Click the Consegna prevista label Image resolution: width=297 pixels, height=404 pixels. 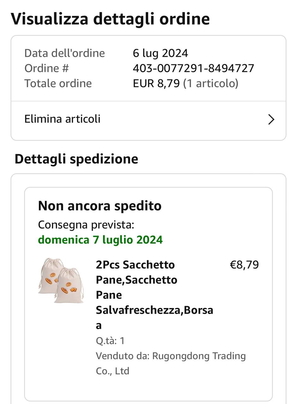(x=86, y=225)
